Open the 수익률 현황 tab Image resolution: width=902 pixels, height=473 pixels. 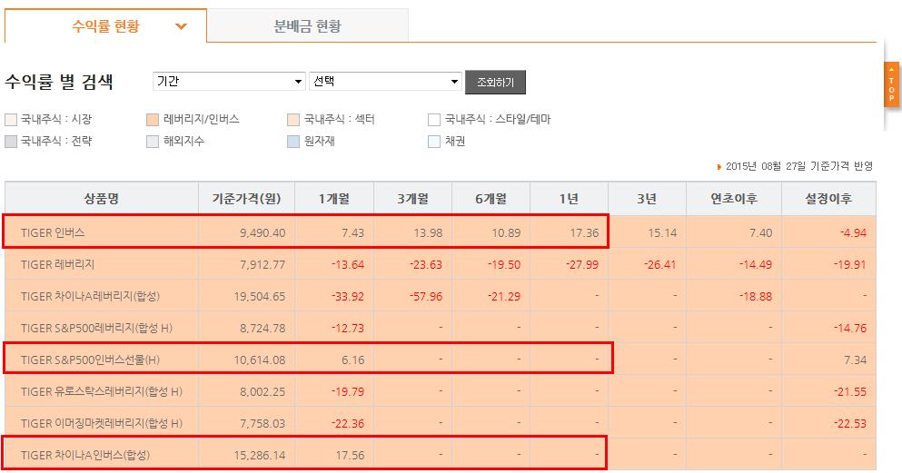point(106,25)
